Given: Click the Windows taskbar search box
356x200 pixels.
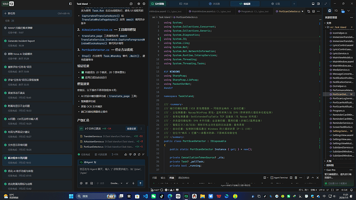Looking at the screenshot, I should (x=96, y=196).
